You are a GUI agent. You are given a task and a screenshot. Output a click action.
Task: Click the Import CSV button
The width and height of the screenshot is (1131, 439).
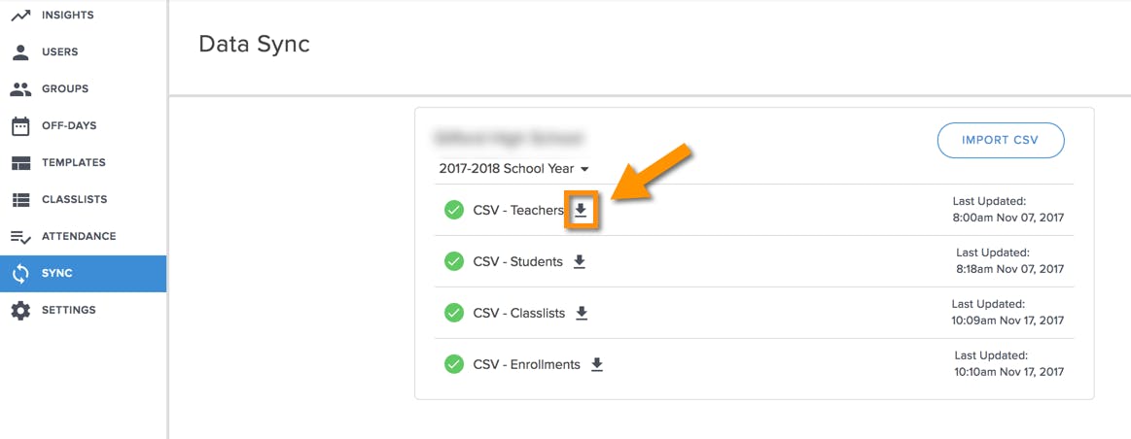[1001, 140]
